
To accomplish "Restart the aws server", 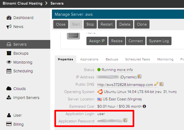I will click(107, 24).
